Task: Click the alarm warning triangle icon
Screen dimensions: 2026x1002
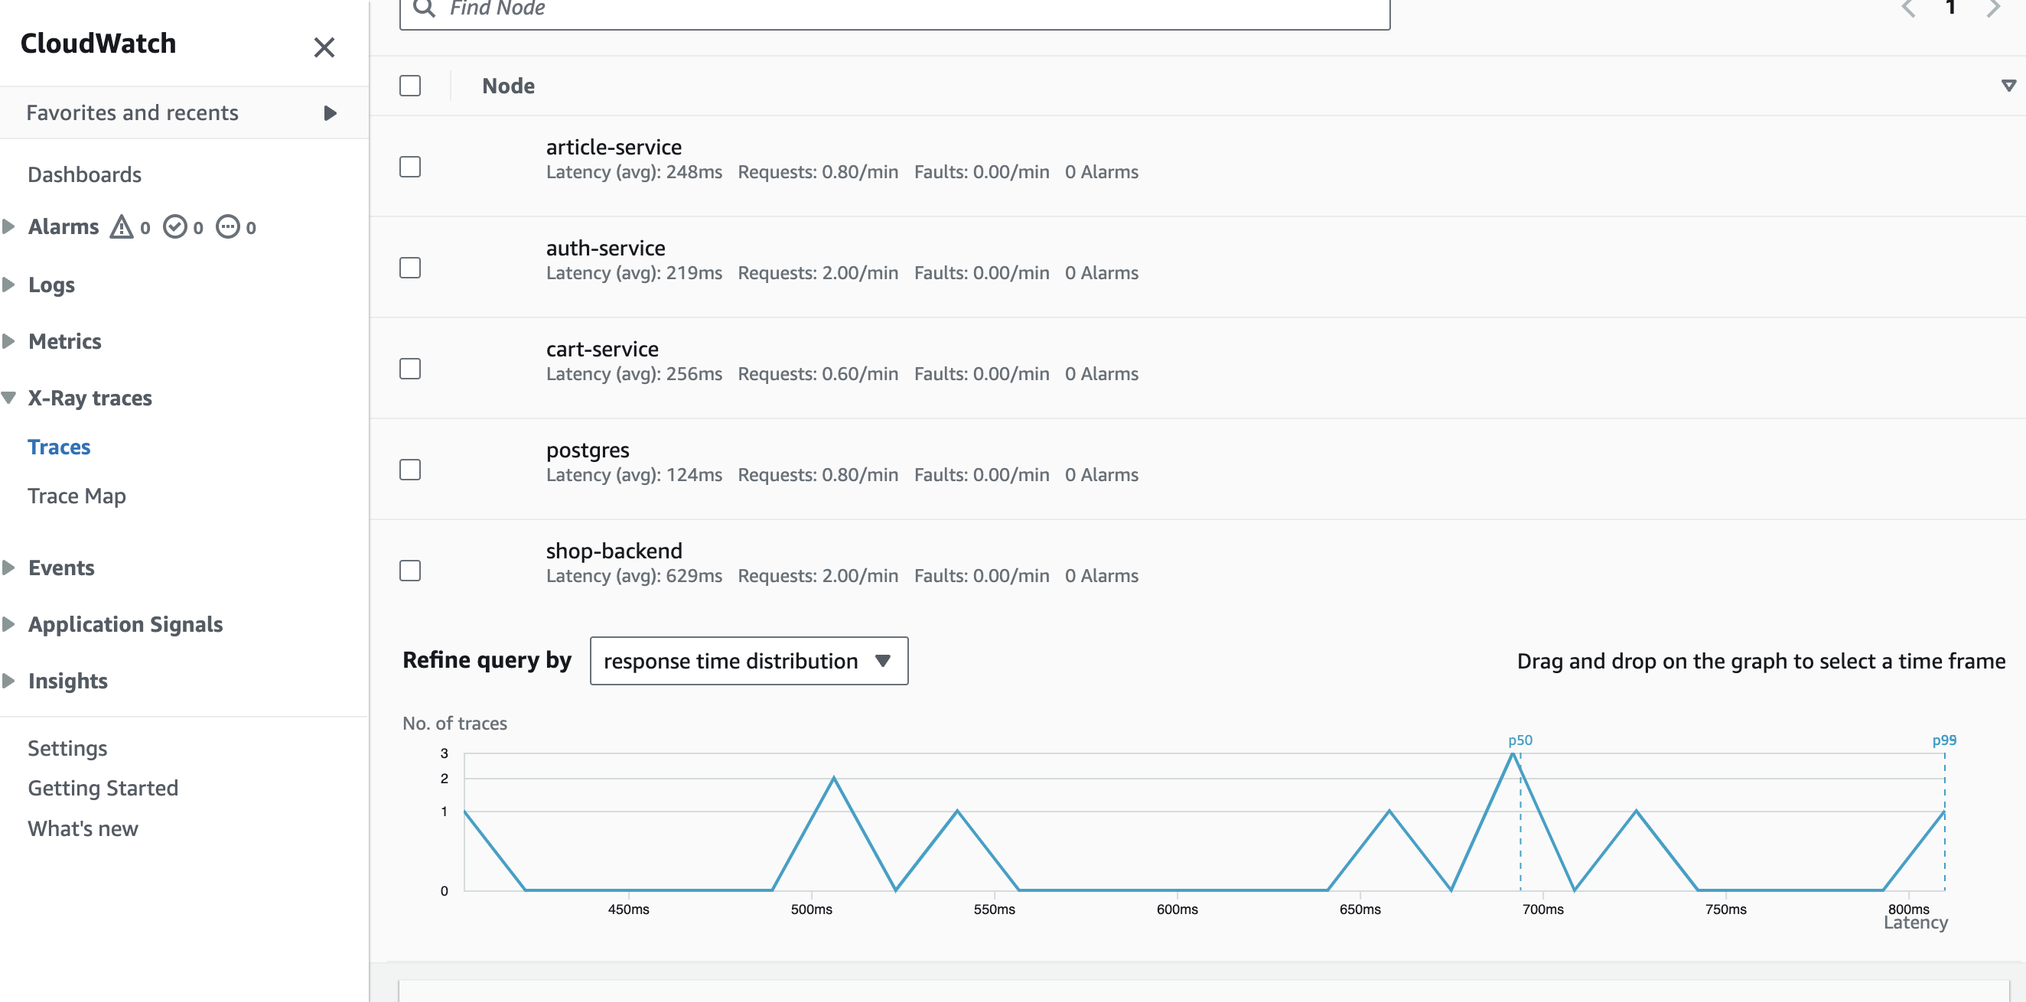Action: [x=122, y=226]
